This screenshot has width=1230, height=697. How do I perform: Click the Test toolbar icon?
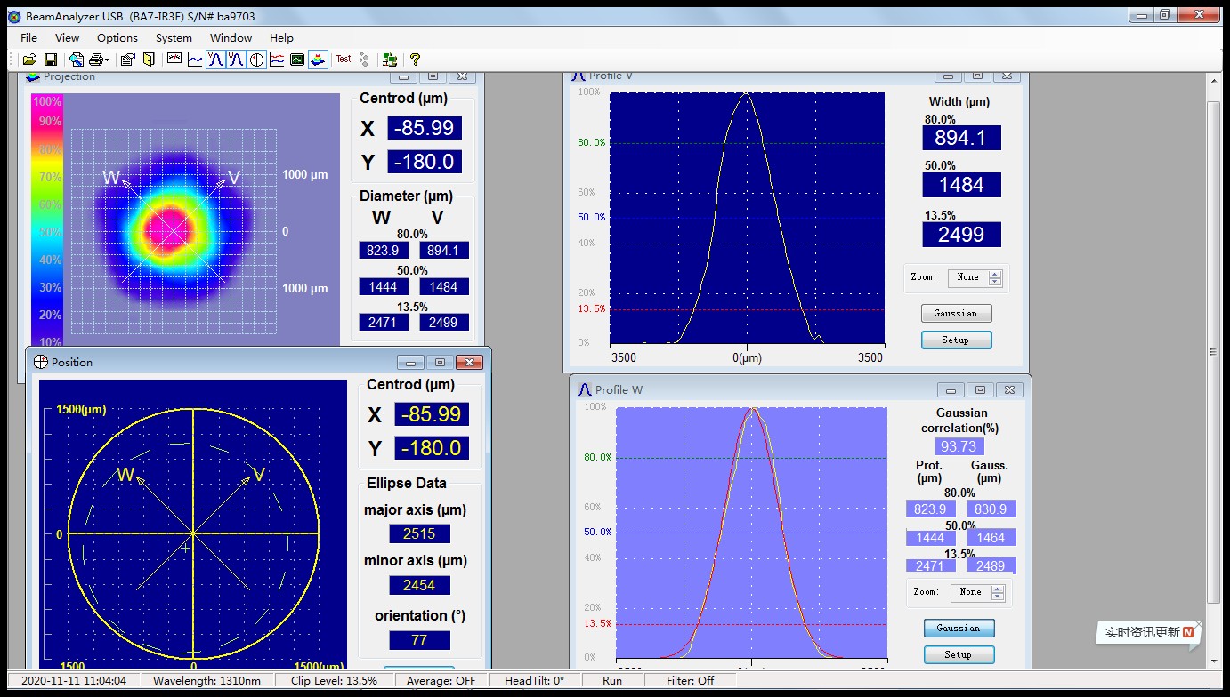344,60
